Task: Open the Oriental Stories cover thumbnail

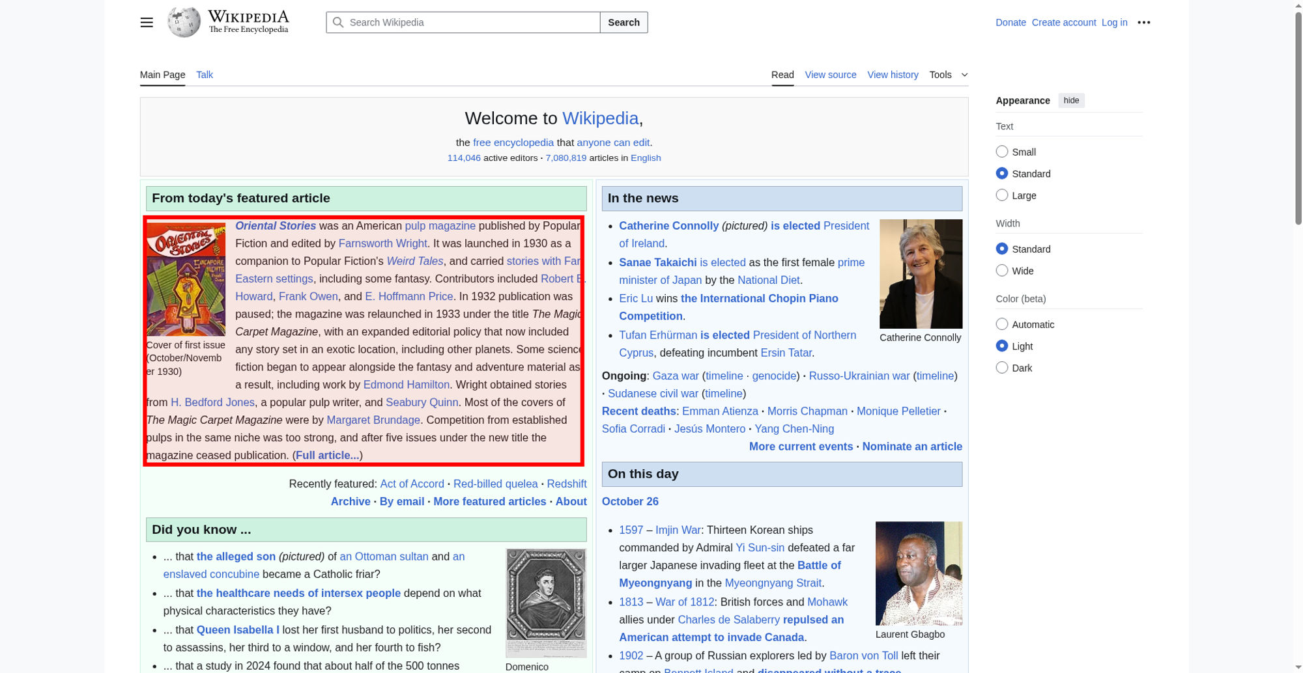Action: coord(186,279)
